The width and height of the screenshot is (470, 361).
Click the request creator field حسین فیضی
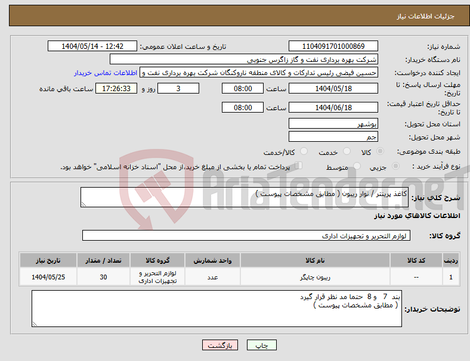[x=259, y=73]
